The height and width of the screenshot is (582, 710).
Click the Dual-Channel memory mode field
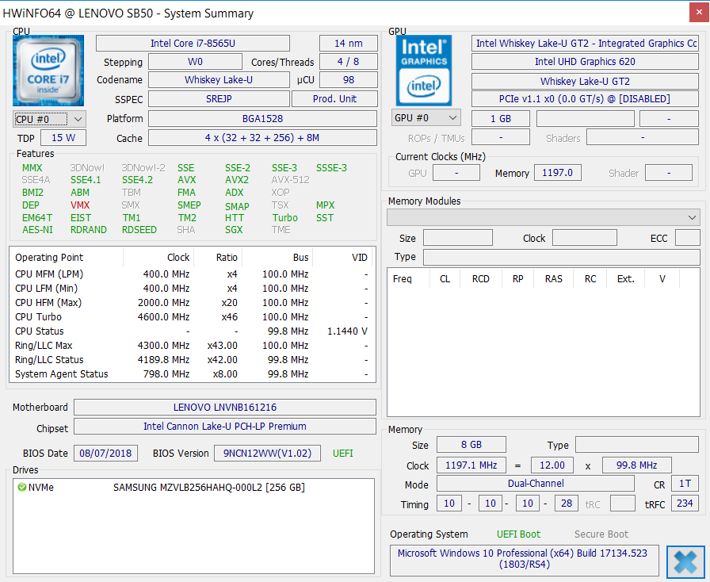[536, 484]
